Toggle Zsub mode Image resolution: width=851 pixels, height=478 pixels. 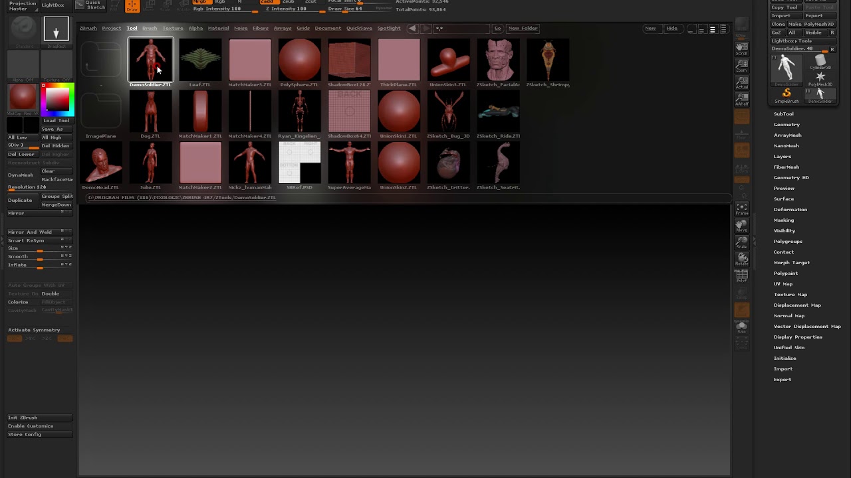289,2
